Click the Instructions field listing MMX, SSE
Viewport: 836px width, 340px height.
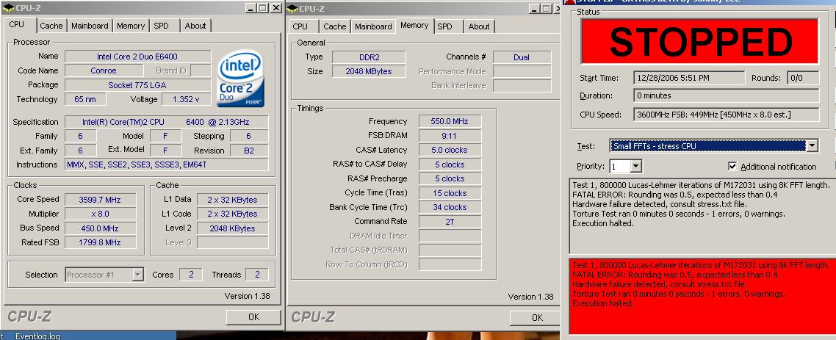click(x=166, y=164)
